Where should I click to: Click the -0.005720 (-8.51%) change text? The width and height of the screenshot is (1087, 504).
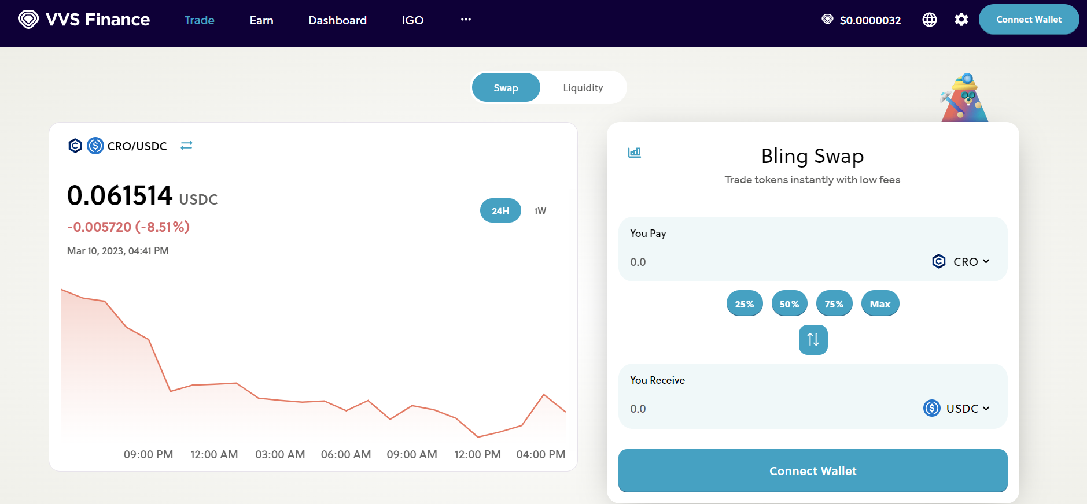click(128, 227)
